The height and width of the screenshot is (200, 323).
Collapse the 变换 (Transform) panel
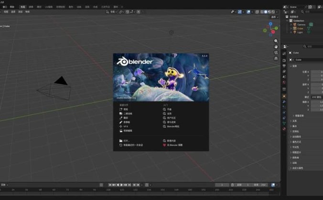point(295,66)
